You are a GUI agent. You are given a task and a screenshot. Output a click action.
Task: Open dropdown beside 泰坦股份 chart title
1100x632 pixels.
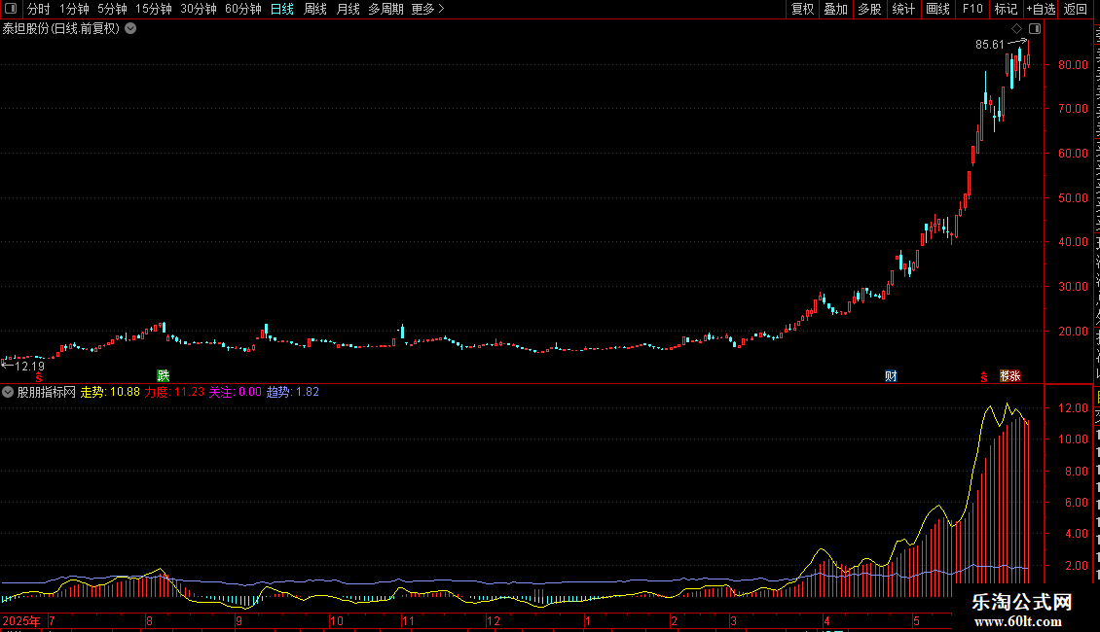[130, 29]
